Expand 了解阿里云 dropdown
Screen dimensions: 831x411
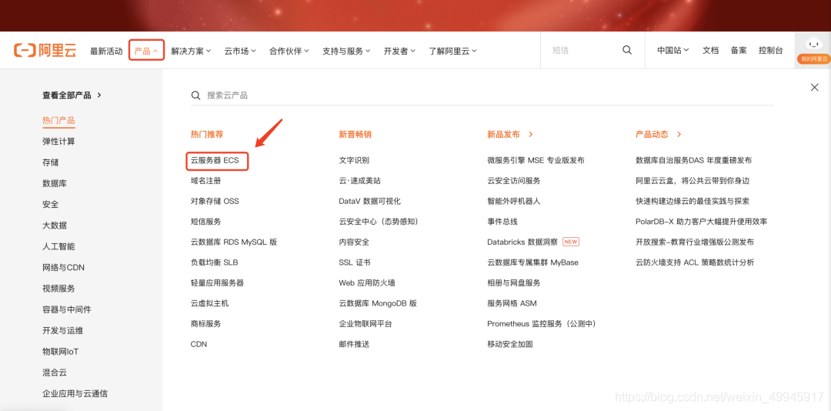pos(452,51)
